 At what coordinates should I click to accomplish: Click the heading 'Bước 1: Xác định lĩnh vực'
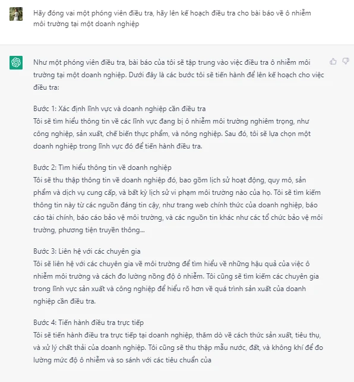pyautogui.click(x=119, y=109)
